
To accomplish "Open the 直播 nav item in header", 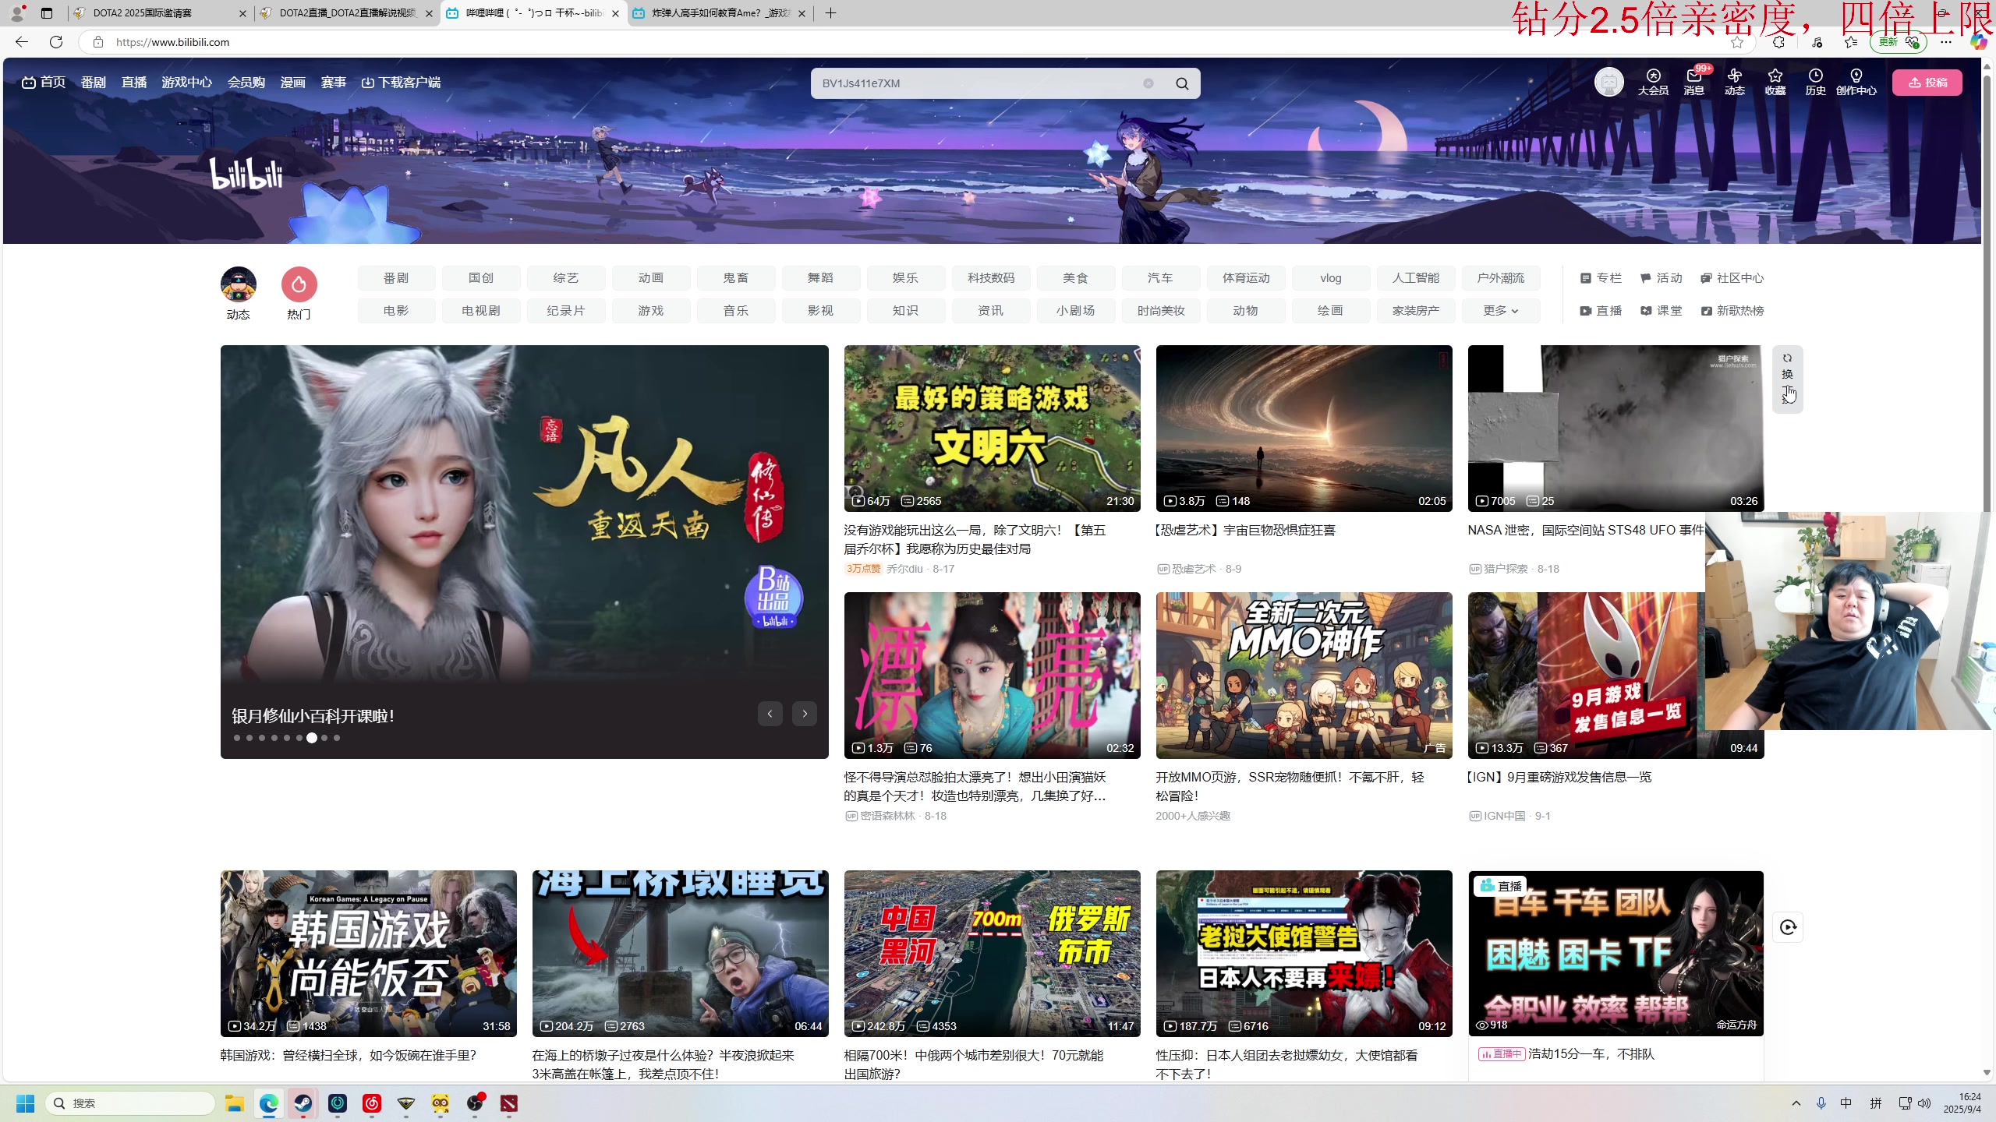I will click(x=134, y=83).
